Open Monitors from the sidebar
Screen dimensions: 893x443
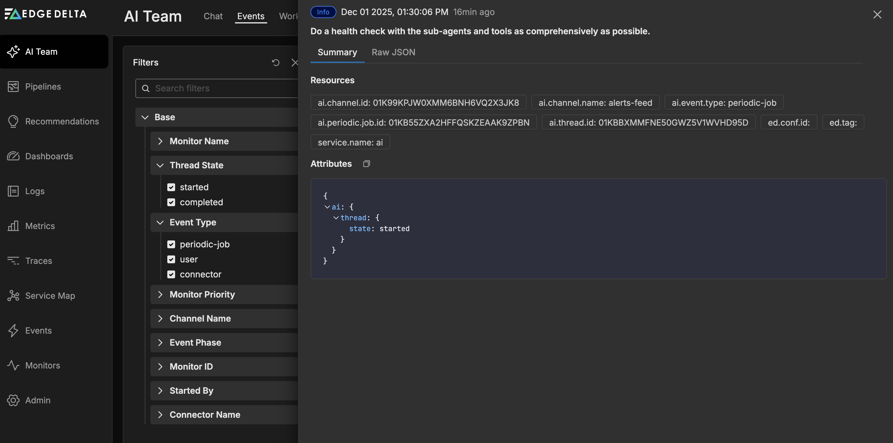point(42,365)
